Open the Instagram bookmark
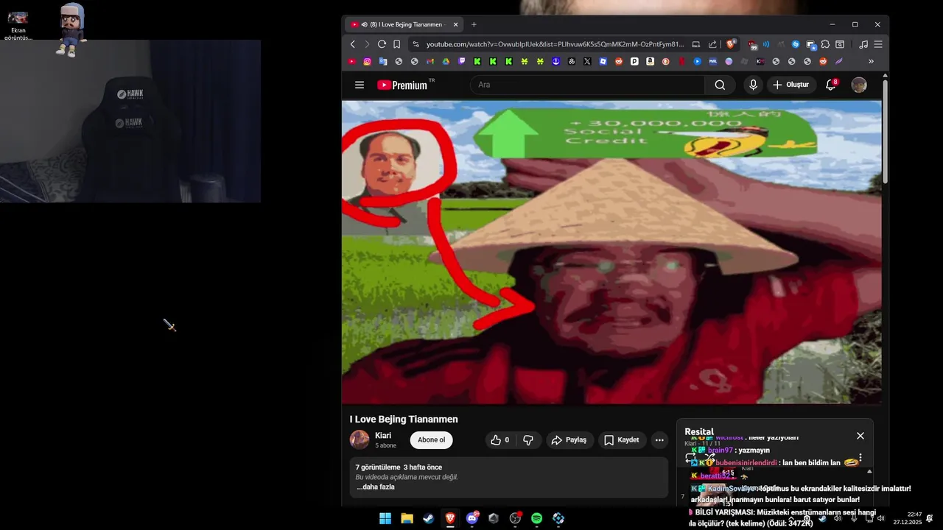Viewport: 943px width, 530px height. pyautogui.click(x=367, y=62)
